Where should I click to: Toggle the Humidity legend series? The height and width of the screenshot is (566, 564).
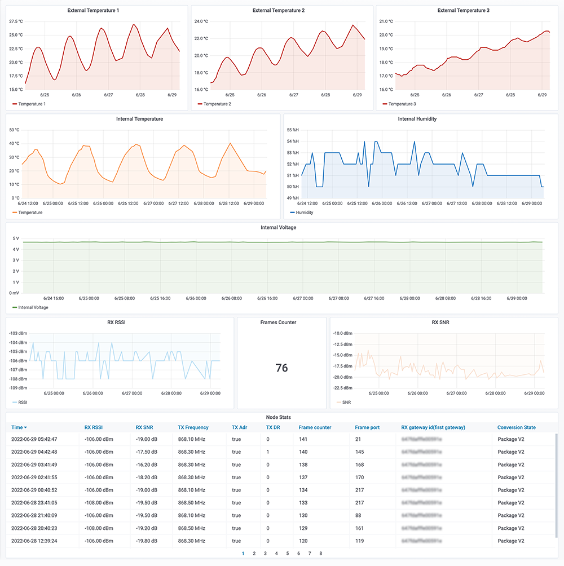[x=305, y=213]
